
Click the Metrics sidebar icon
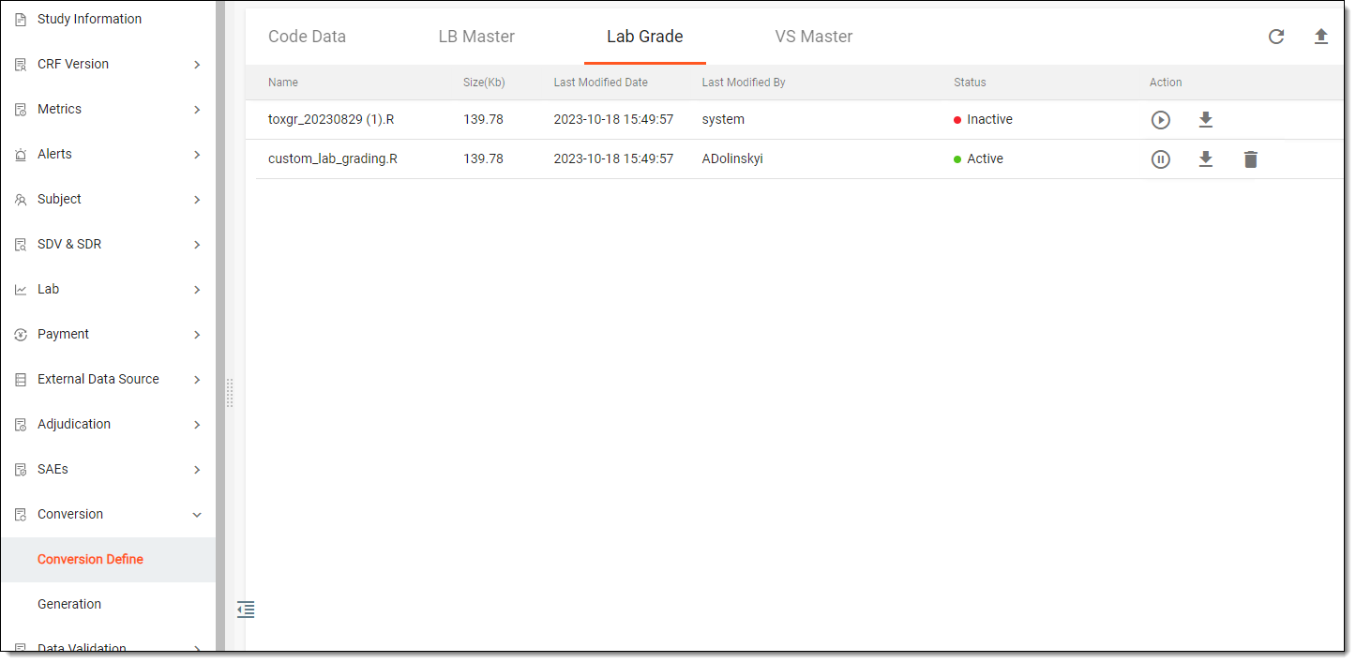21,110
